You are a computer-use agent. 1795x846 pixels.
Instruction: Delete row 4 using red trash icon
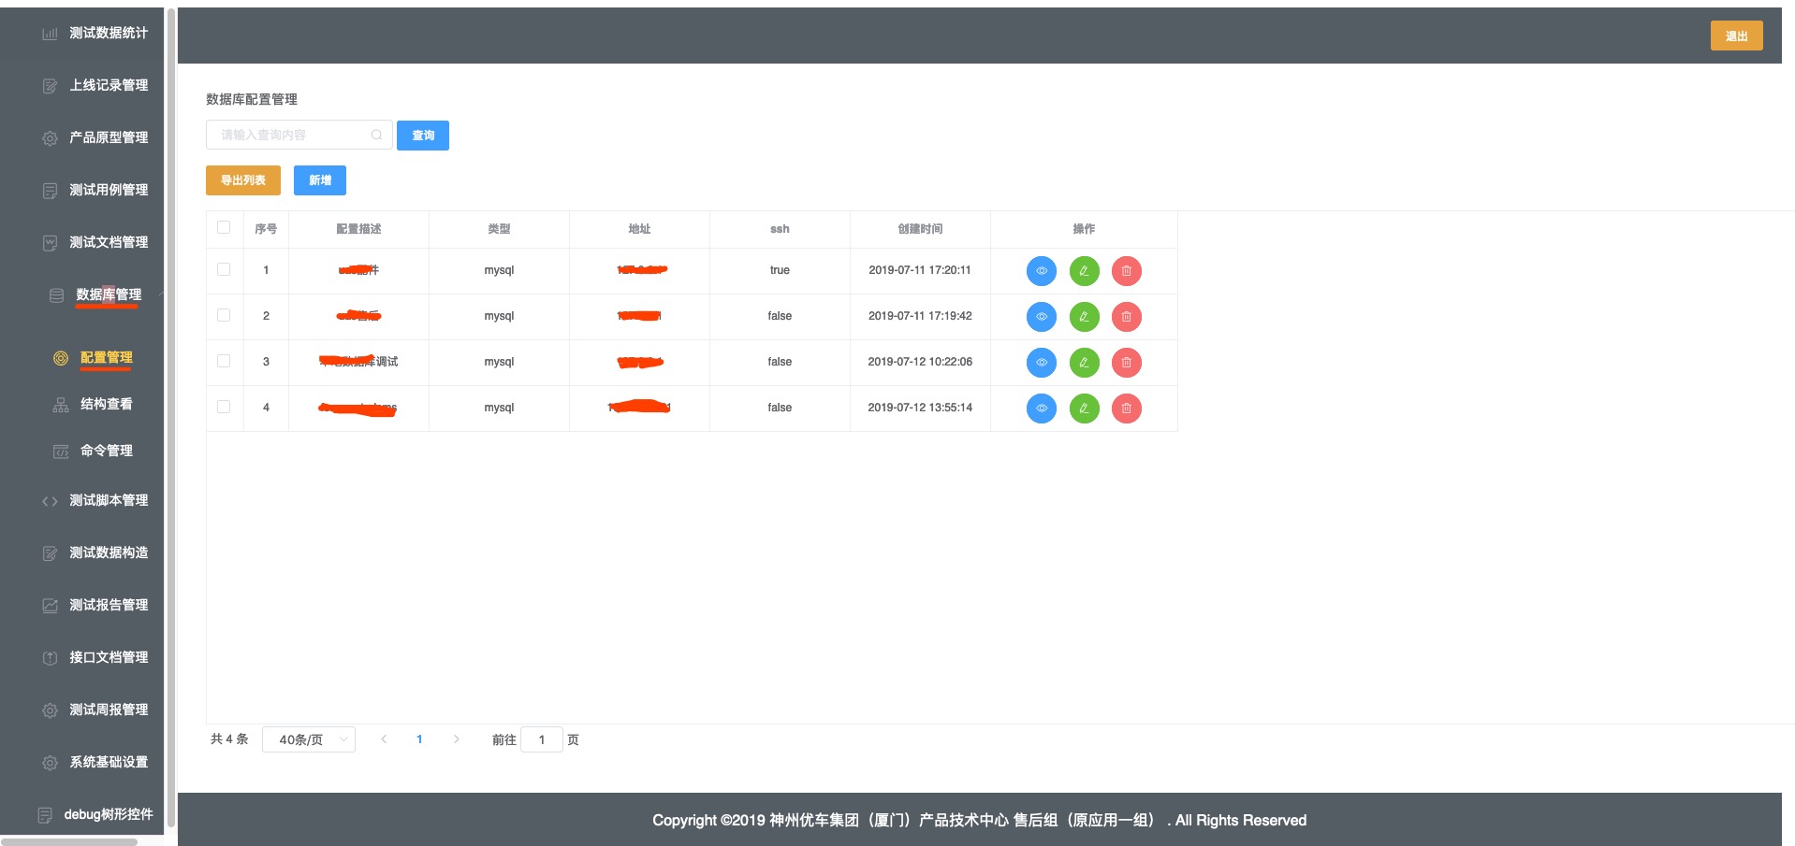(x=1126, y=409)
